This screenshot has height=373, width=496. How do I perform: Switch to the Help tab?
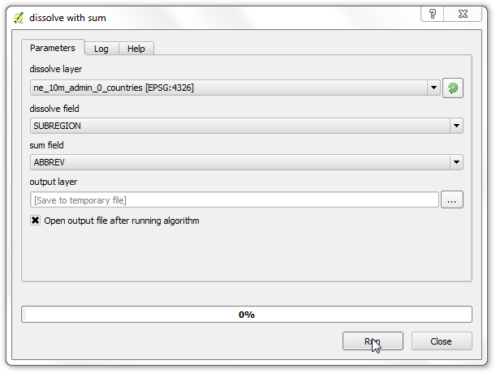click(x=136, y=49)
